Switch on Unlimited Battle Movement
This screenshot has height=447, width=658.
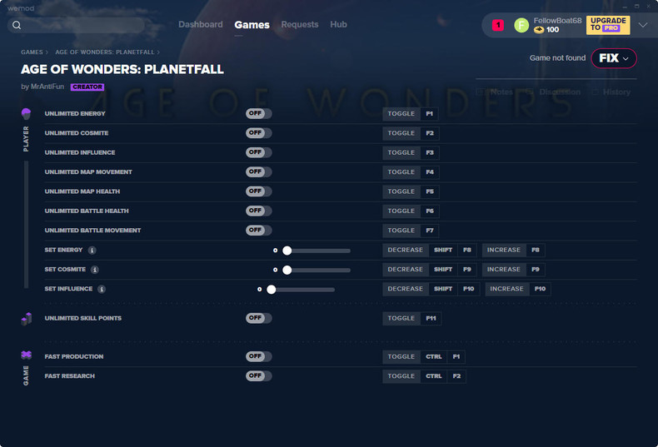[259, 231]
